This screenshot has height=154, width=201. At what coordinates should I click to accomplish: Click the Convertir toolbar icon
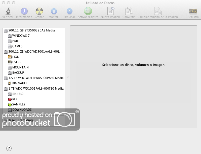pos(129,11)
